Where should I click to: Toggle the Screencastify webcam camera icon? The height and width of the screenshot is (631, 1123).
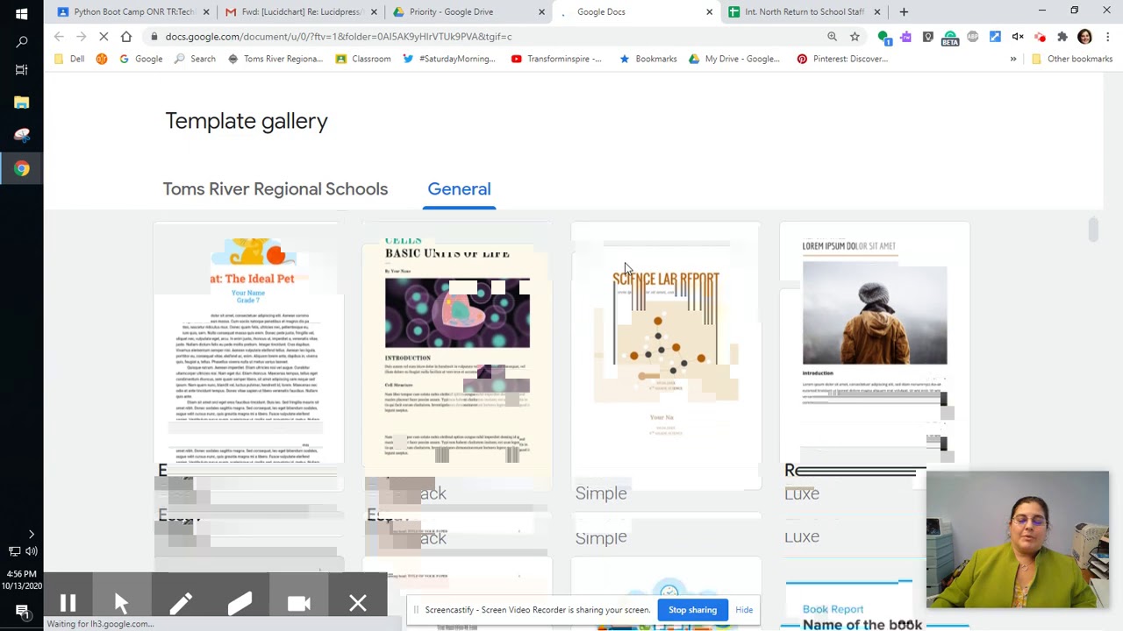pyautogui.click(x=299, y=603)
